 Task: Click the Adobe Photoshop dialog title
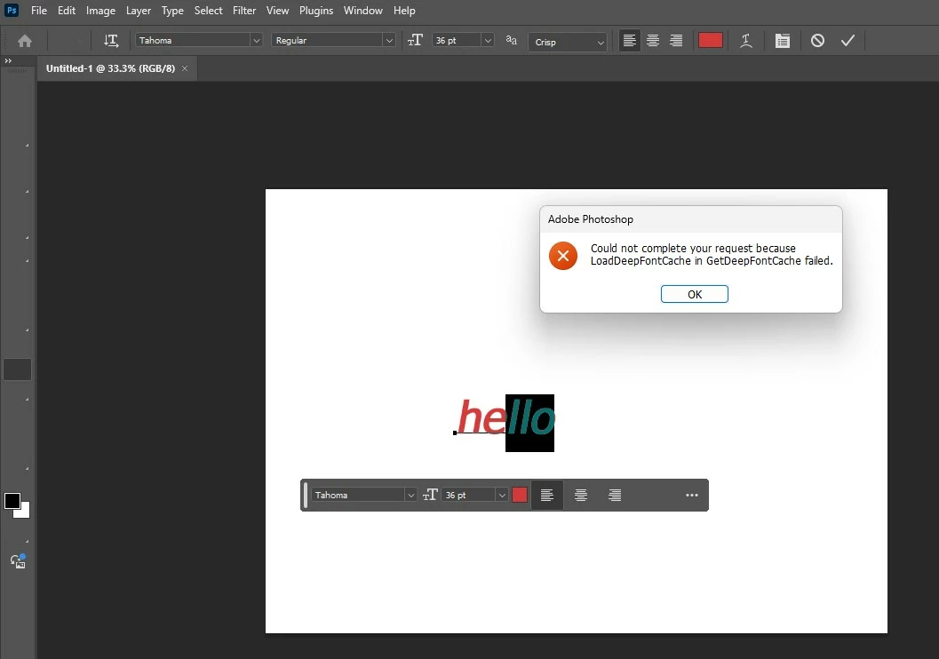591,219
